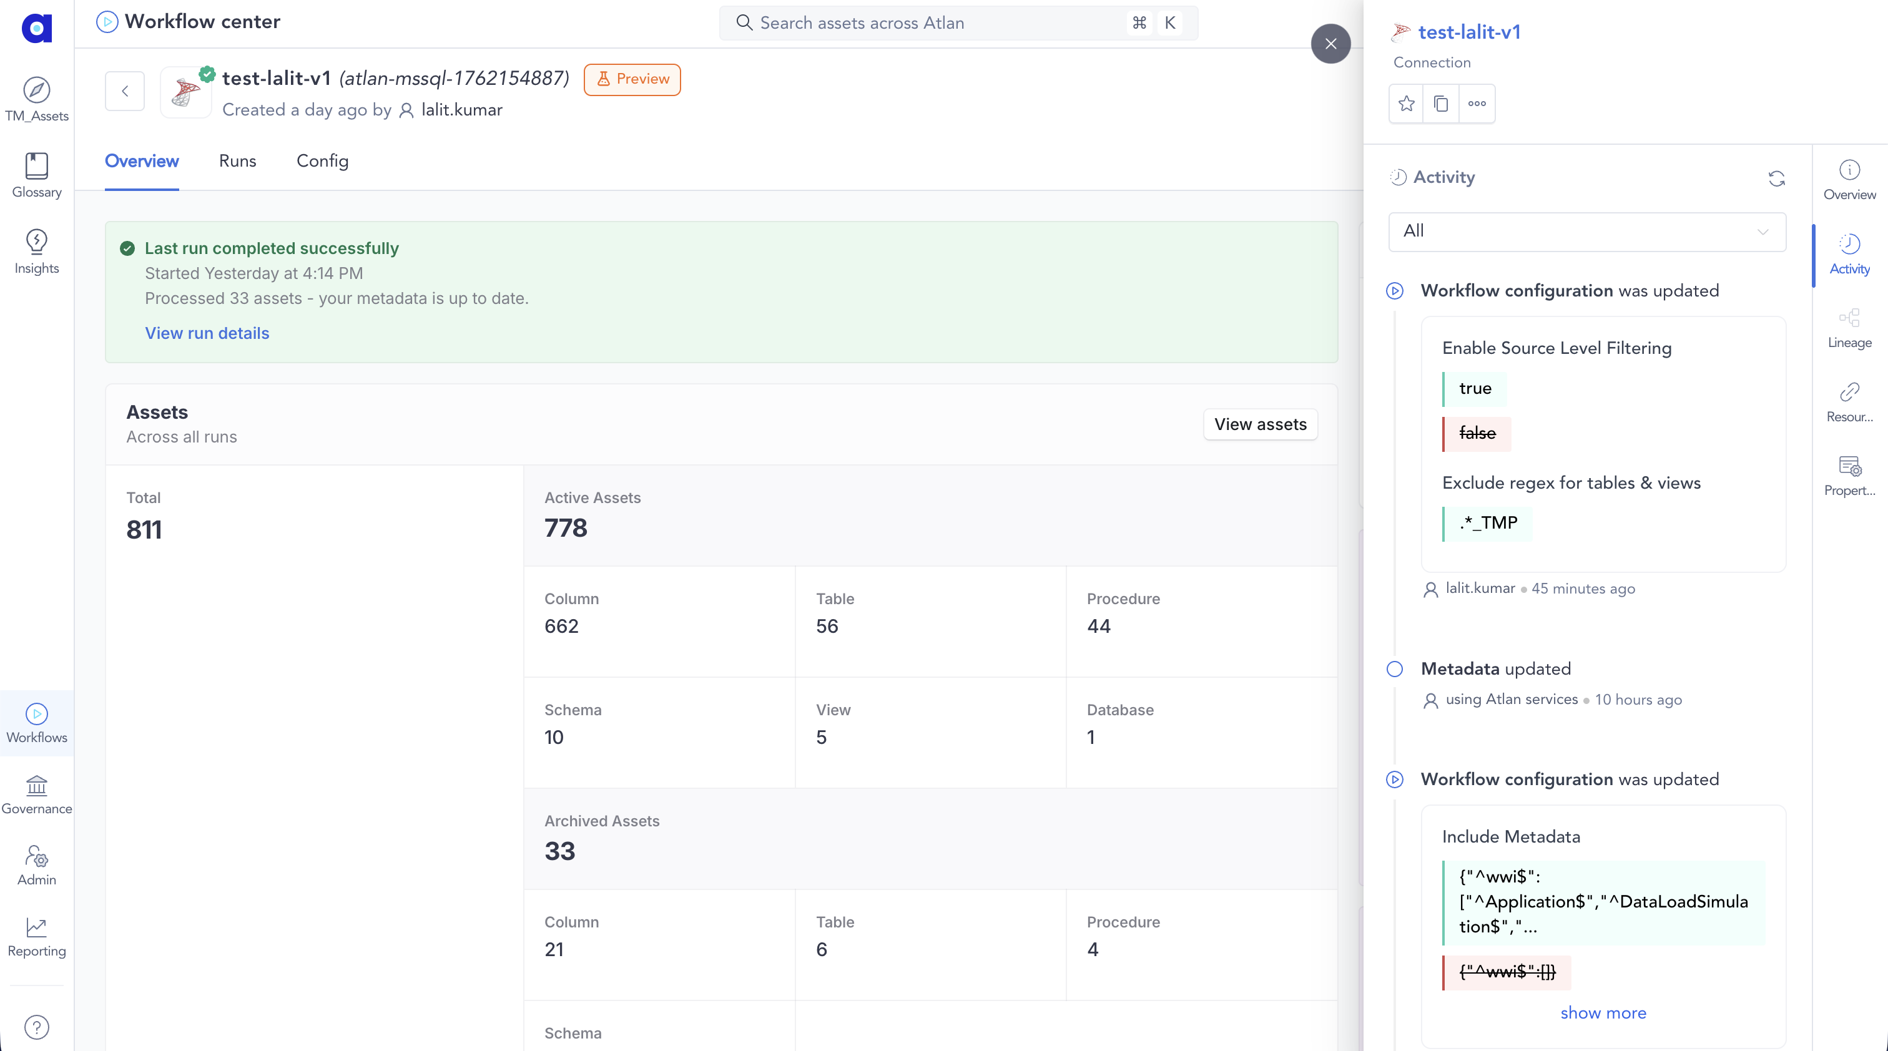Open the Properties panel on the right
Screen dimensions: 1888x1051
coord(1850,474)
